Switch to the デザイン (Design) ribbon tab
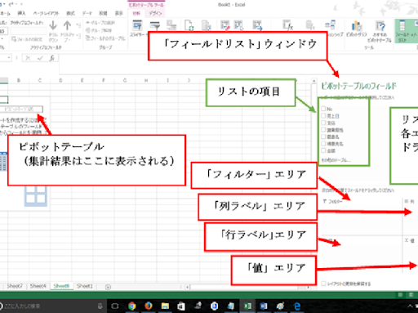418x313 pixels. click(155, 13)
